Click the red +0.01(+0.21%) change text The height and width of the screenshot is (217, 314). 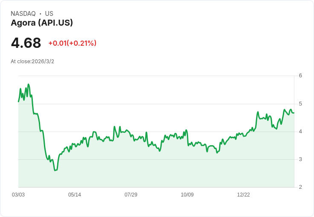[x=72, y=43]
